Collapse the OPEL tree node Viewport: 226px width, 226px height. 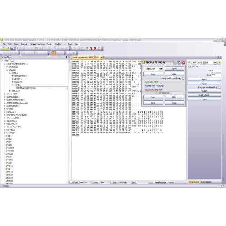[x=13, y=85]
